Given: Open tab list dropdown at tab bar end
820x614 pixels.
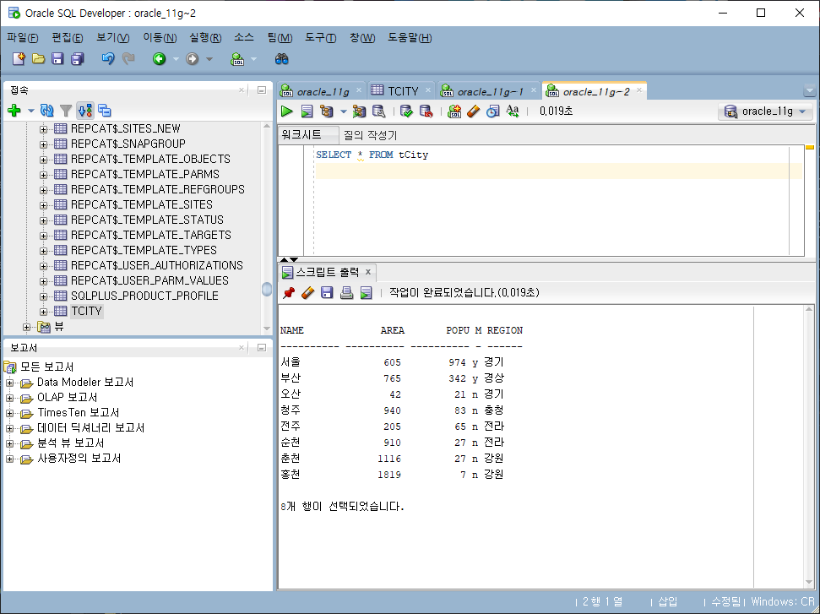Looking at the screenshot, I should click(x=809, y=91).
